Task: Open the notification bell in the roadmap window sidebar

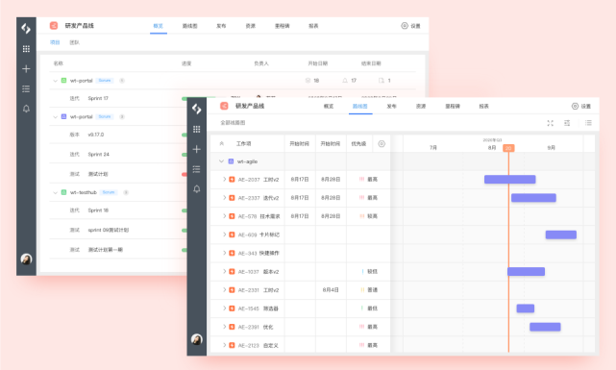Action: (x=197, y=189)
